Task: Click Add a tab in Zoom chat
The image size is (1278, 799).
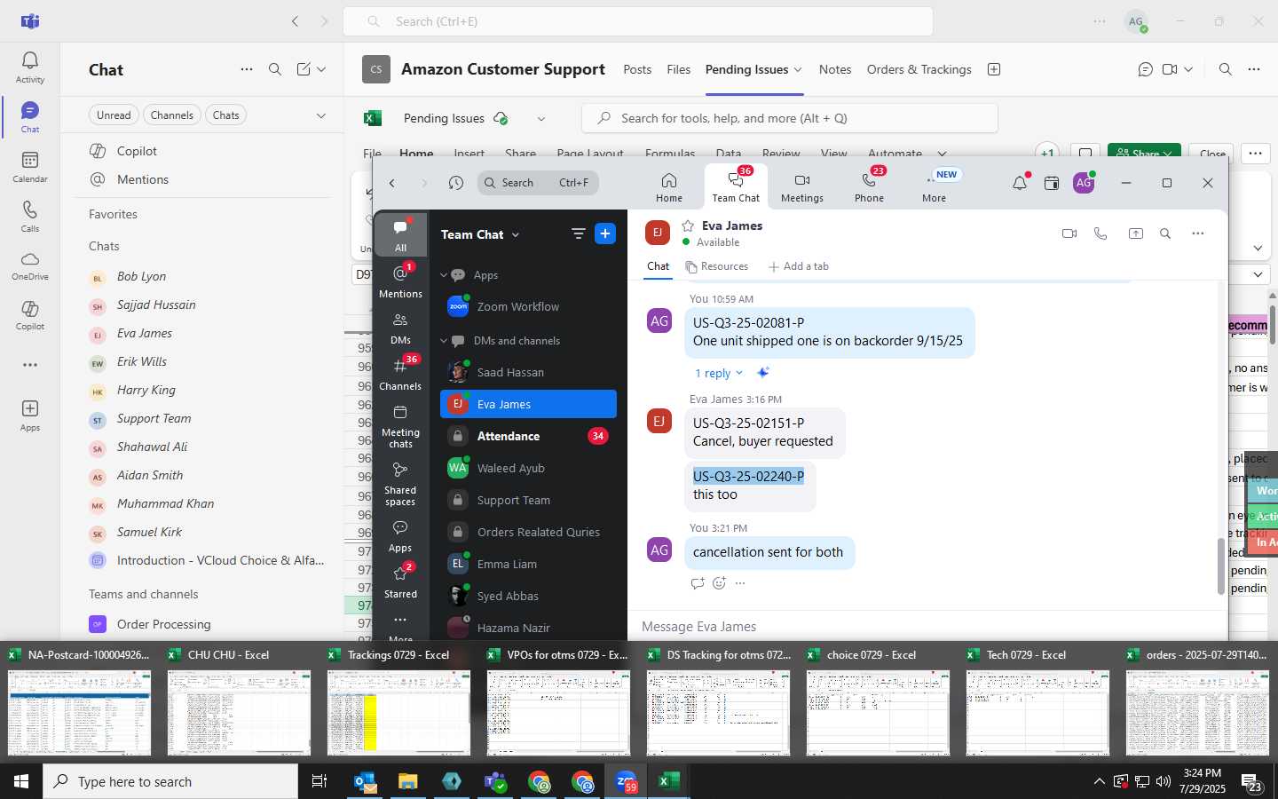Action: coord(798,266)
